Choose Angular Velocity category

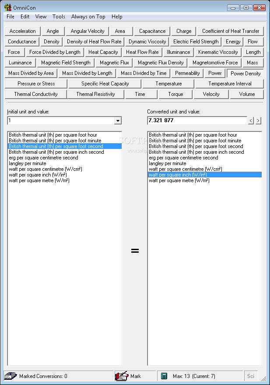tap(88, 31)
